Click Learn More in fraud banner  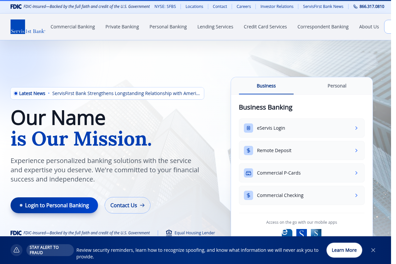(x=344, y=250)
